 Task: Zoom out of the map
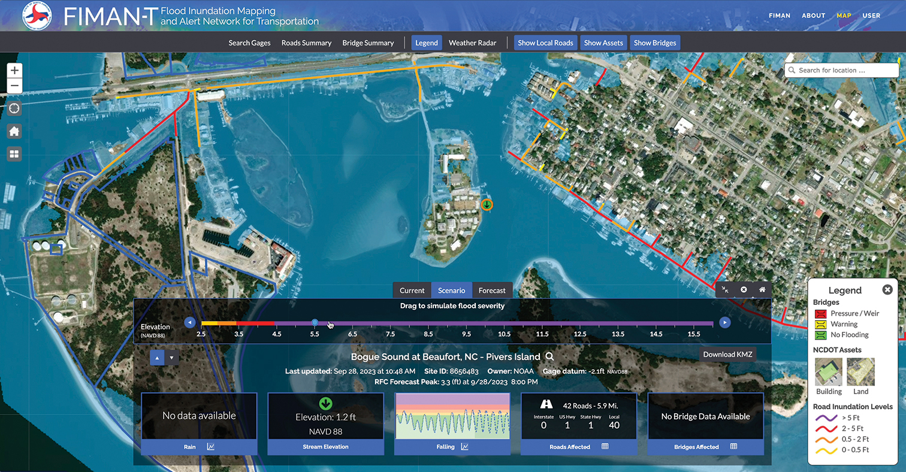coord(14,86)
